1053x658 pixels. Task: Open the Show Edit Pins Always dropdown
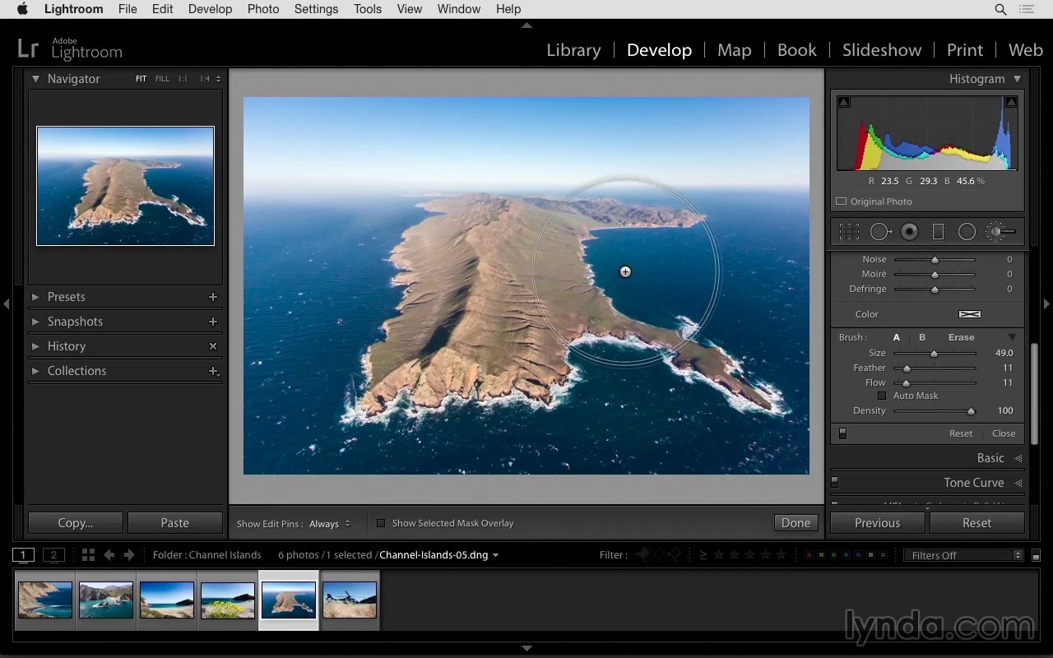tap(330, 524)
